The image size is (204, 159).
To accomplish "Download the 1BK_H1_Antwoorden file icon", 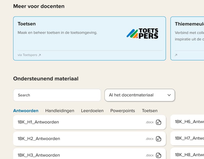I will (158, 122).
